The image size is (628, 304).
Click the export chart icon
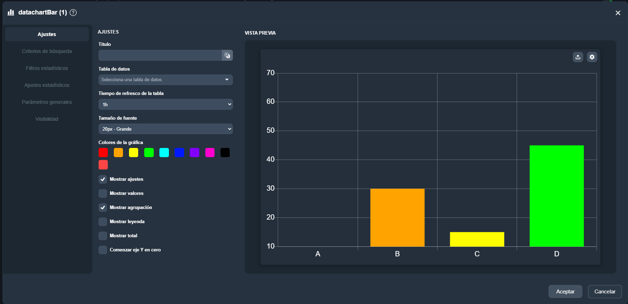[x=578, y=57]
